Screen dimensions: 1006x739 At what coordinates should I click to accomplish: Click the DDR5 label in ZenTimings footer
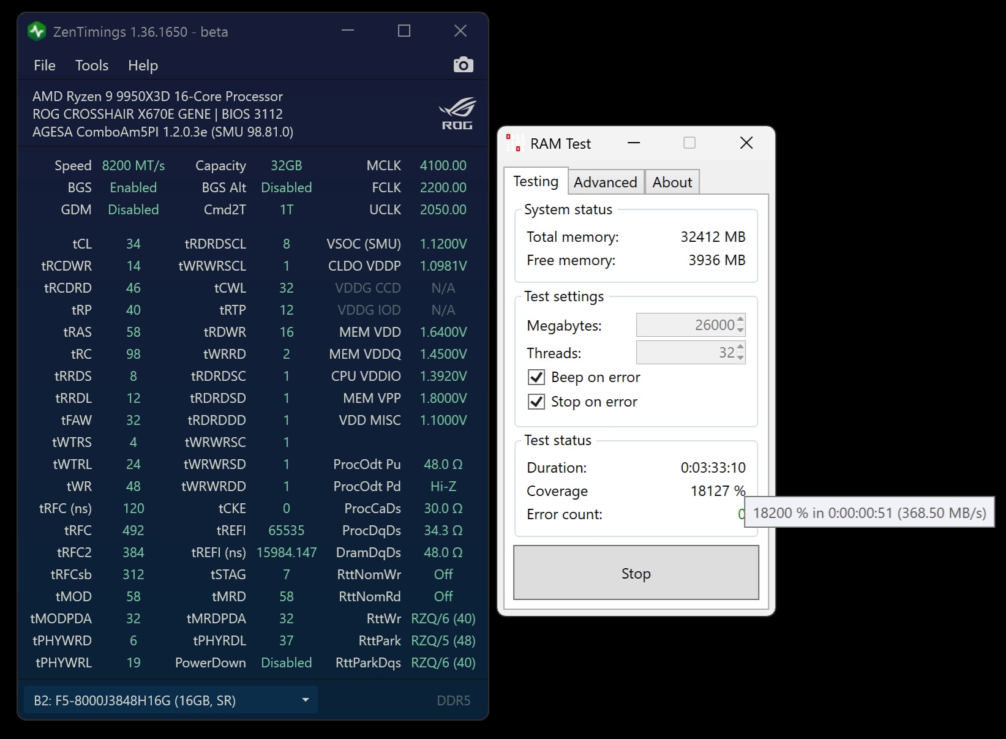pyautogui.click(x=454, y=700)
